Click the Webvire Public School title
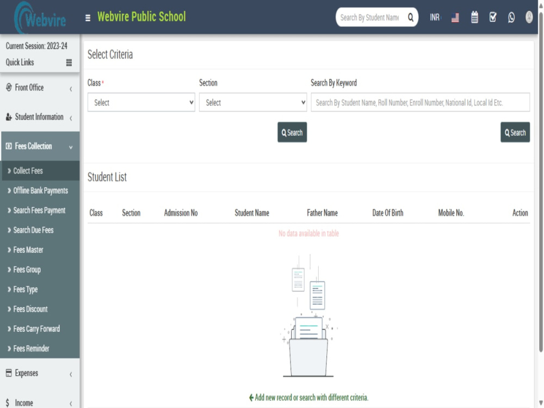The height and width of the screenshot is (408, 544). coord(141,17)
